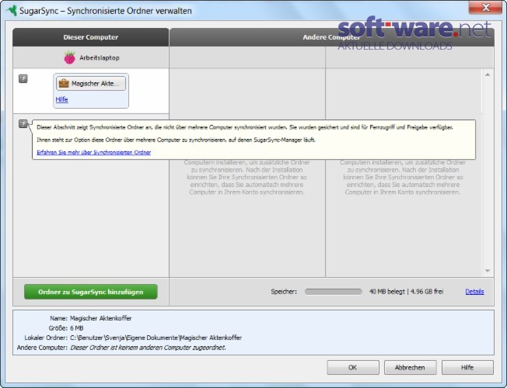Click the raspberry icon next to Arbeitslaptop
This screenshot has height=388, width=507.
point(69,57)
